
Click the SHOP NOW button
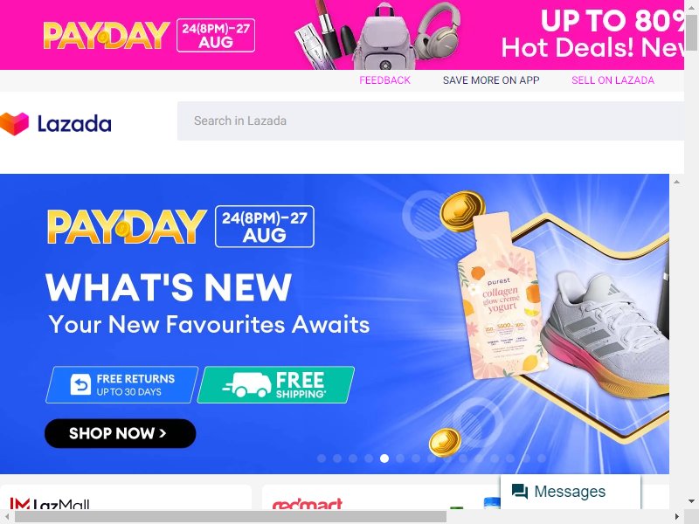tap(121, 433)
